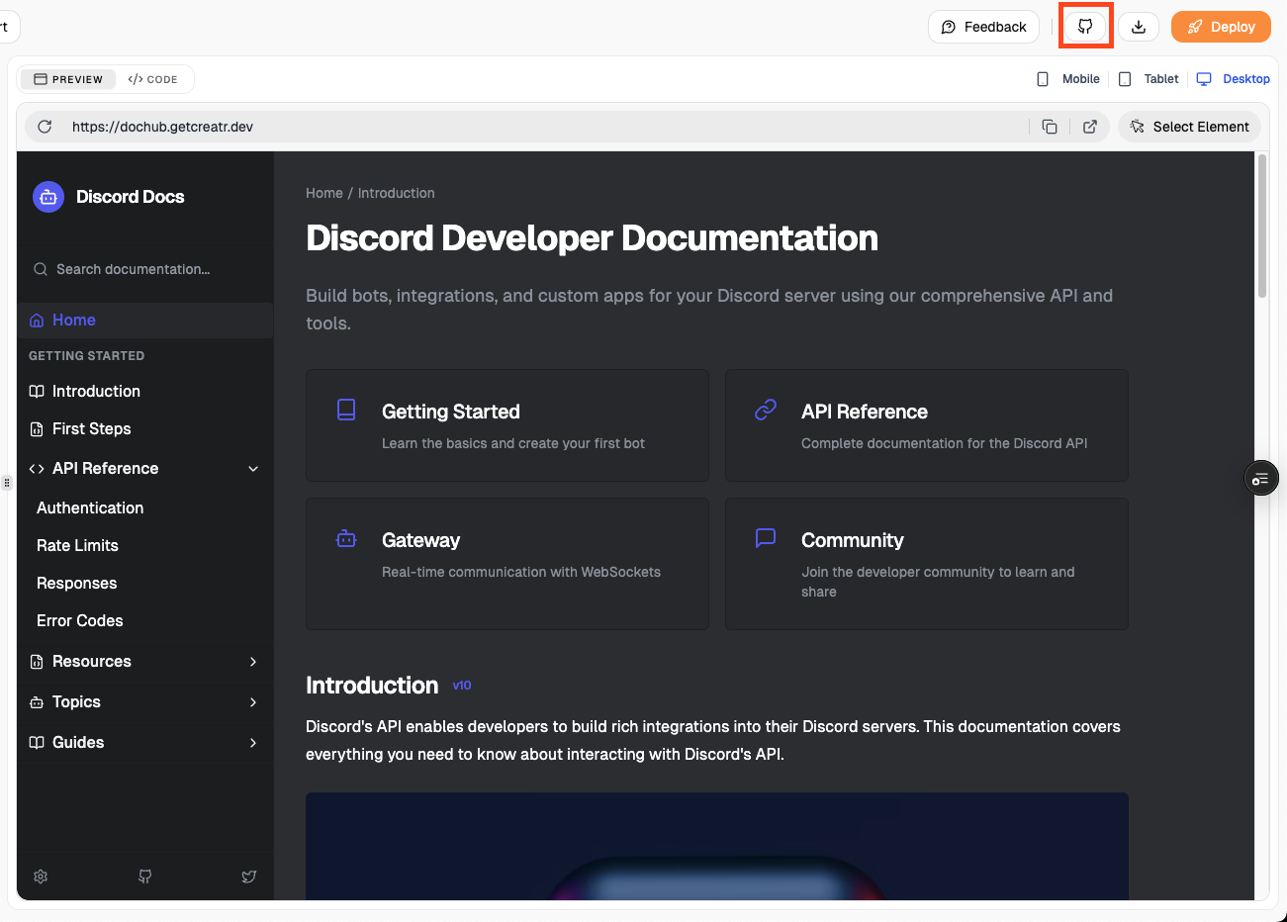
Task: Connect to GitHub via the highlighted GitHub icon
Action: tap(1085, 27)
